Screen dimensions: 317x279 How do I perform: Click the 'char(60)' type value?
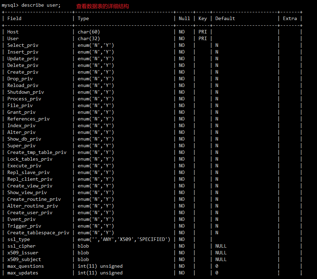[89, 32]
